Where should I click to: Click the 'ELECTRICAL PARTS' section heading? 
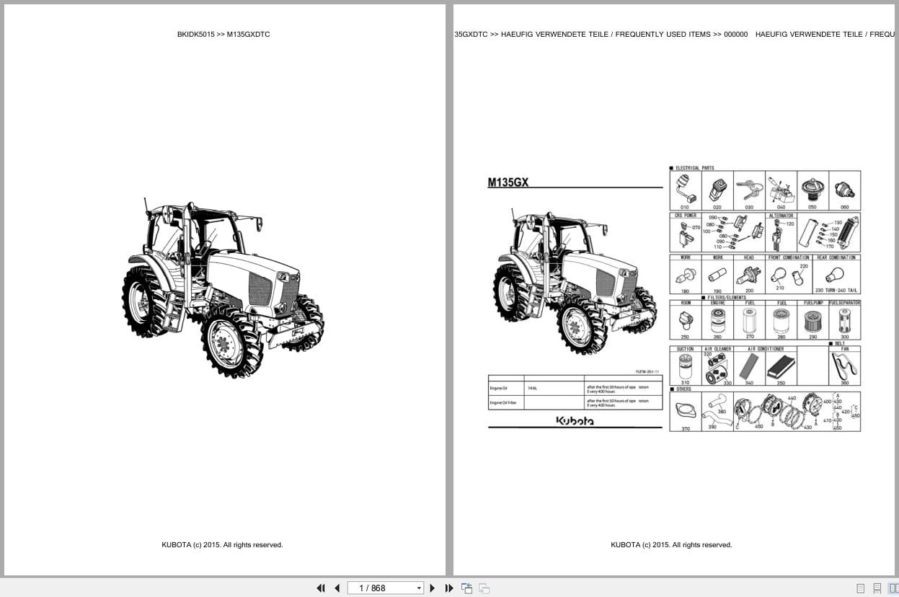(695, 168)
